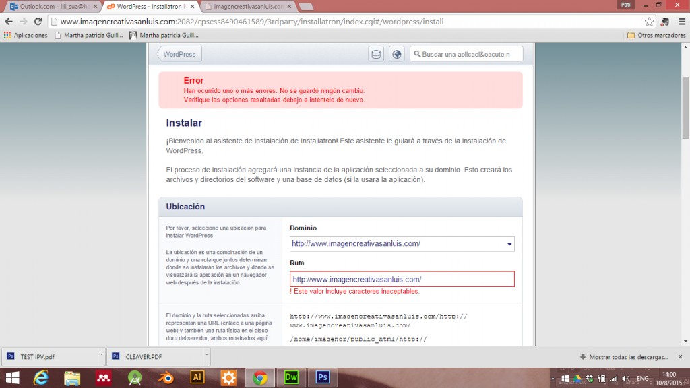Screen dimensions: 690x388
Task: Click the globe icon in Installatron header
Action: (397, 54)
